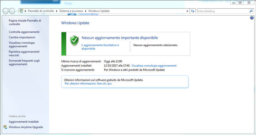The height and width of the screenshot is (135, 256).
Task: Open Cambia impostazioni
Action: point(22,37)
